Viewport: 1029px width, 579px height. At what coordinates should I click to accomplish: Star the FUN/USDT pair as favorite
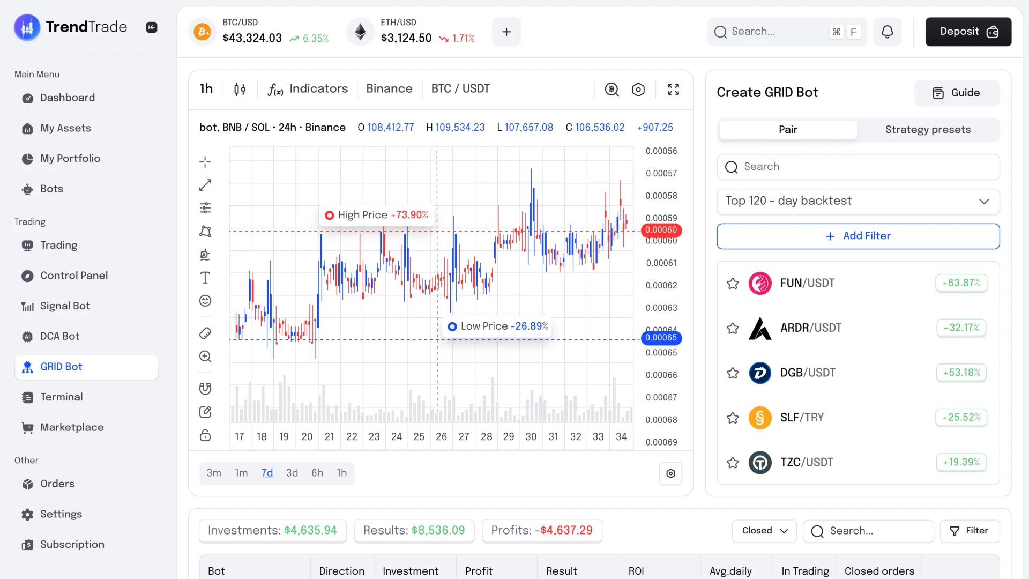(733, 283)
